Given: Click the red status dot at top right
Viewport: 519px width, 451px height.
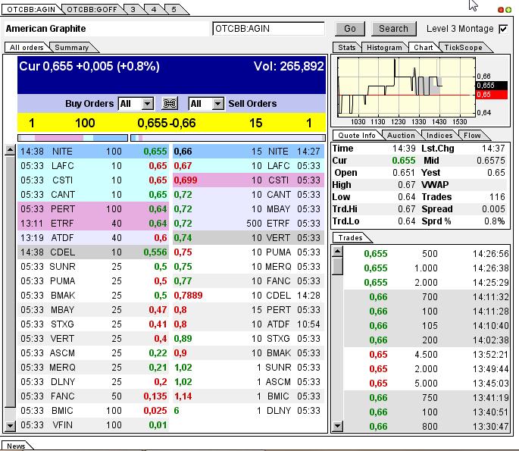Looking at the screenshot, I should (x=500, y=10).
